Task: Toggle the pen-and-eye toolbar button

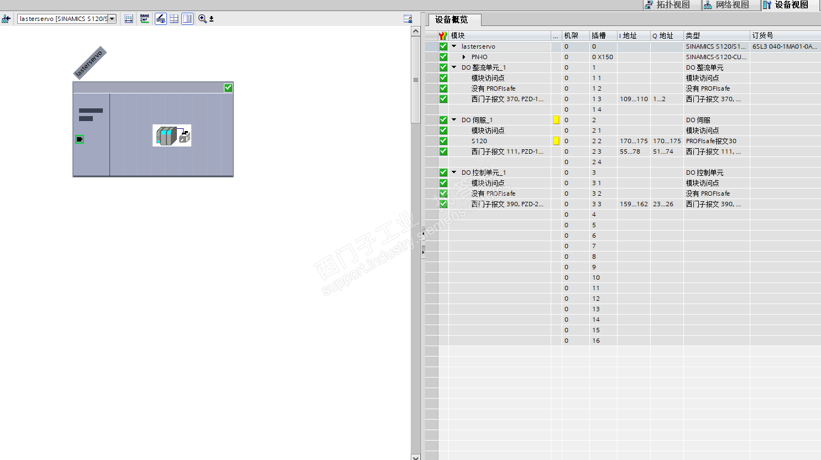Action: click(161, 19)
